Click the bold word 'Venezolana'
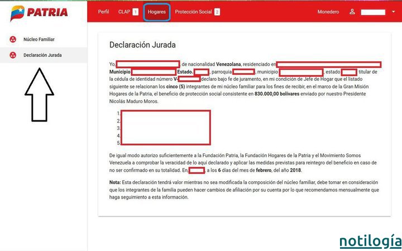The height and width of the screenshot is (251, 402). tap(228, 64)
